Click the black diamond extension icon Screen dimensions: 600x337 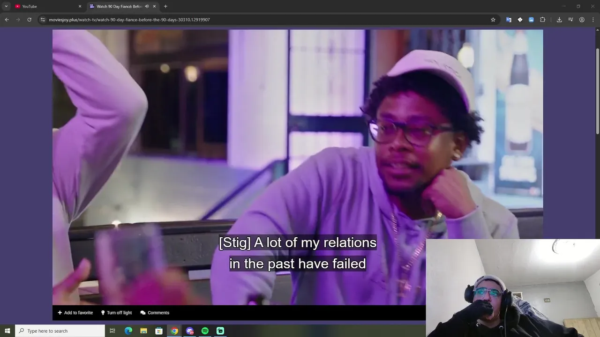(x=520, y=20)
